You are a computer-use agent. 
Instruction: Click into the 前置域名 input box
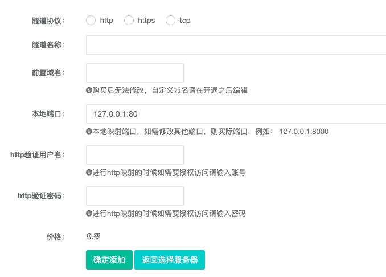pyautogui.click(x=134, y=73)
